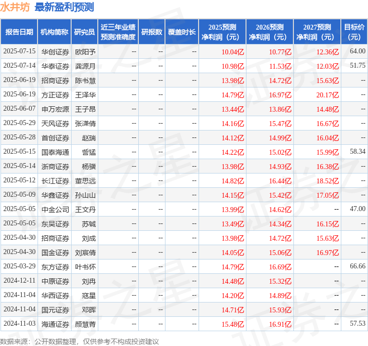Click the 研报数 column header
368x346 pixels.
coord(152,32)
